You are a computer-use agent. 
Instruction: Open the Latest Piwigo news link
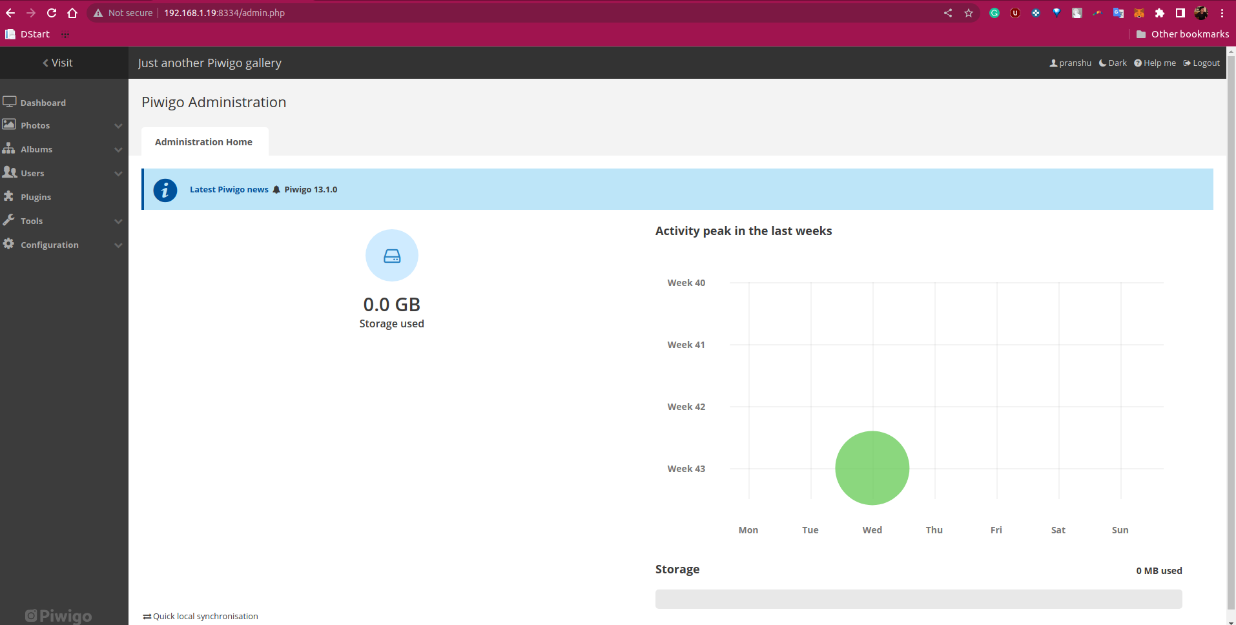(x=229, y=189)
